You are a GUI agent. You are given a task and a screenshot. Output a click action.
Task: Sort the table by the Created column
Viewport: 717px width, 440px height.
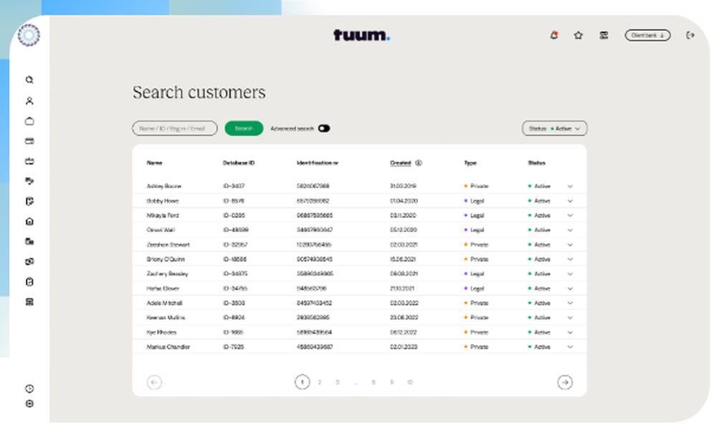(402, 163)
